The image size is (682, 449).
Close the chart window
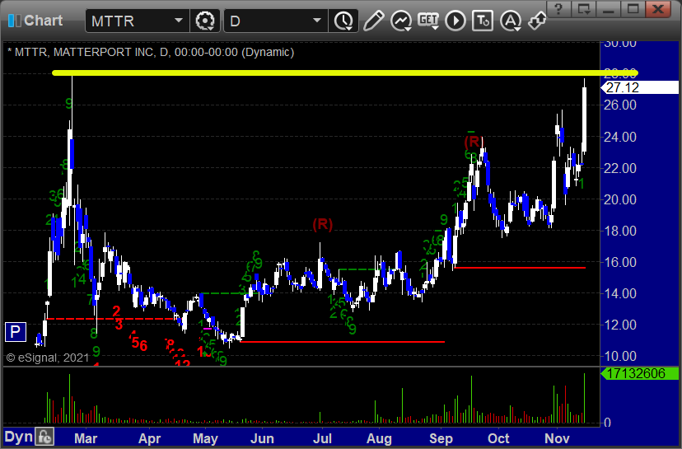(x=658, y=9)
